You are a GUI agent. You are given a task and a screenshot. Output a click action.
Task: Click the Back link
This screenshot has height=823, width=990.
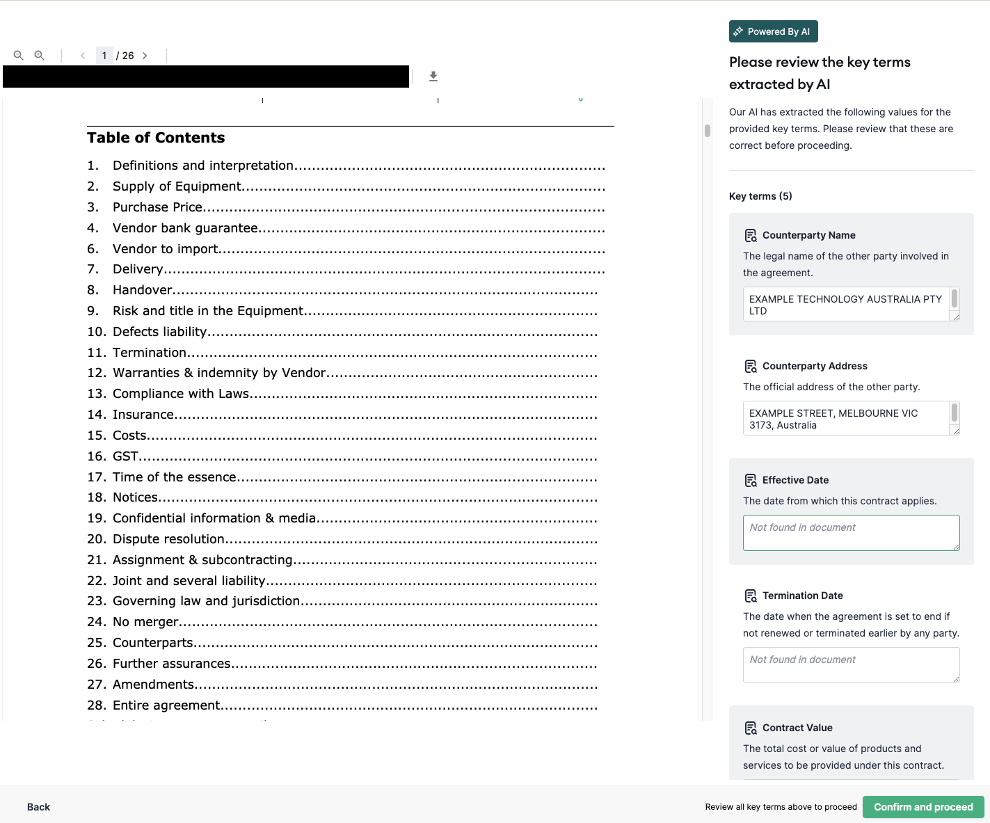(38, 807)
